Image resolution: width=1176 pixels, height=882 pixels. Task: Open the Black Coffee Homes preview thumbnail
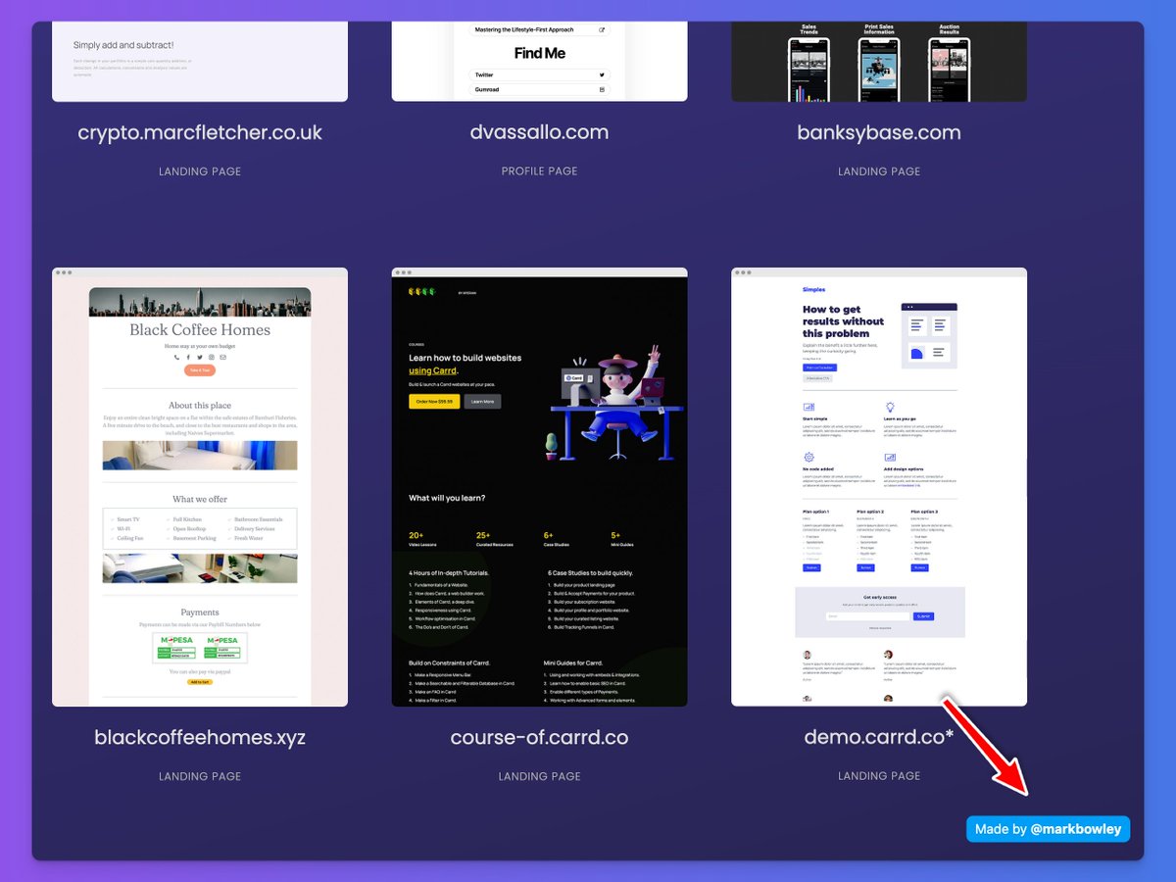point(200,487)
